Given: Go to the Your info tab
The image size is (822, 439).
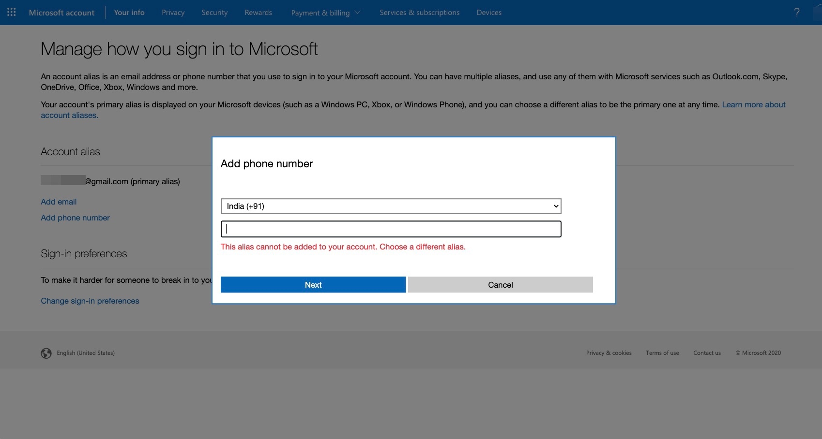Looking at the screenshot, I should (129, 13).
